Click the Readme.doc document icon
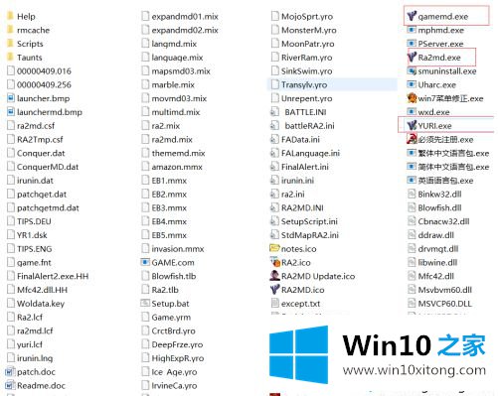The width and height of the screenshot is (498, 396). coord(10,385)
